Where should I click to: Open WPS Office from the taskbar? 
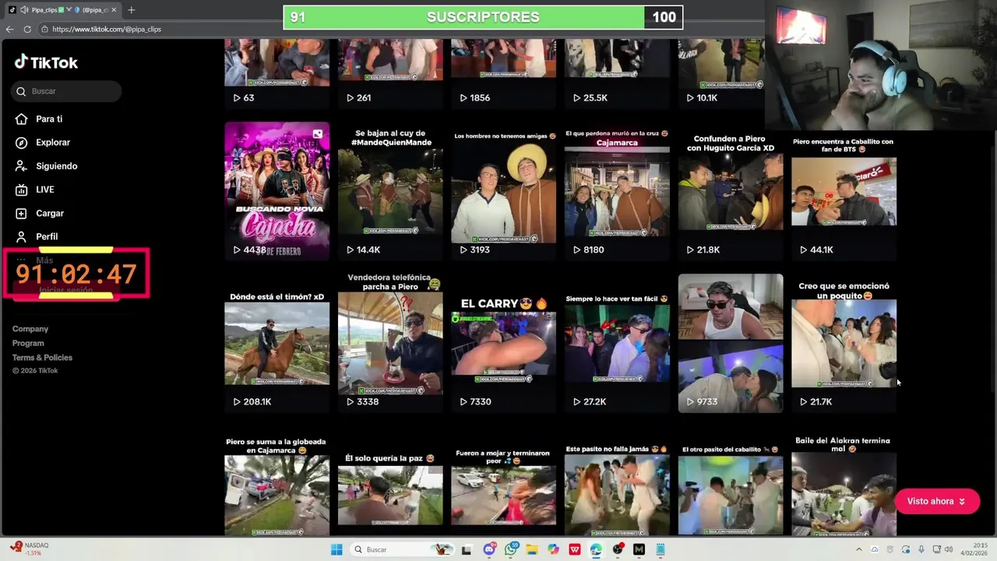click(x=575, y=549)
